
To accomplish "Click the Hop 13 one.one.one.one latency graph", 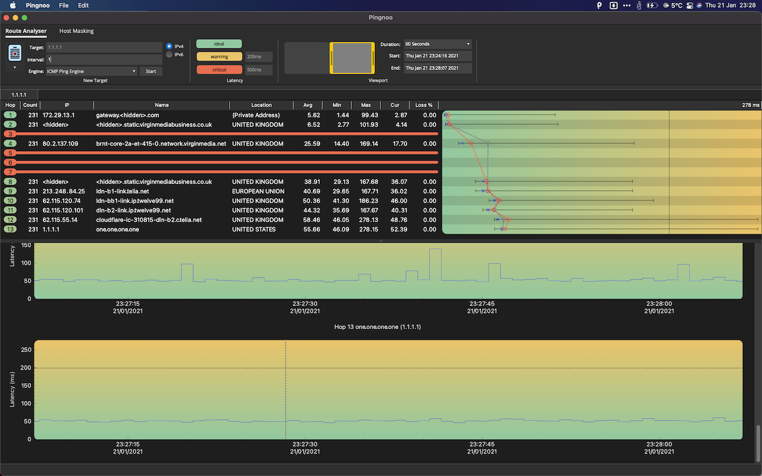I will 388,390.
